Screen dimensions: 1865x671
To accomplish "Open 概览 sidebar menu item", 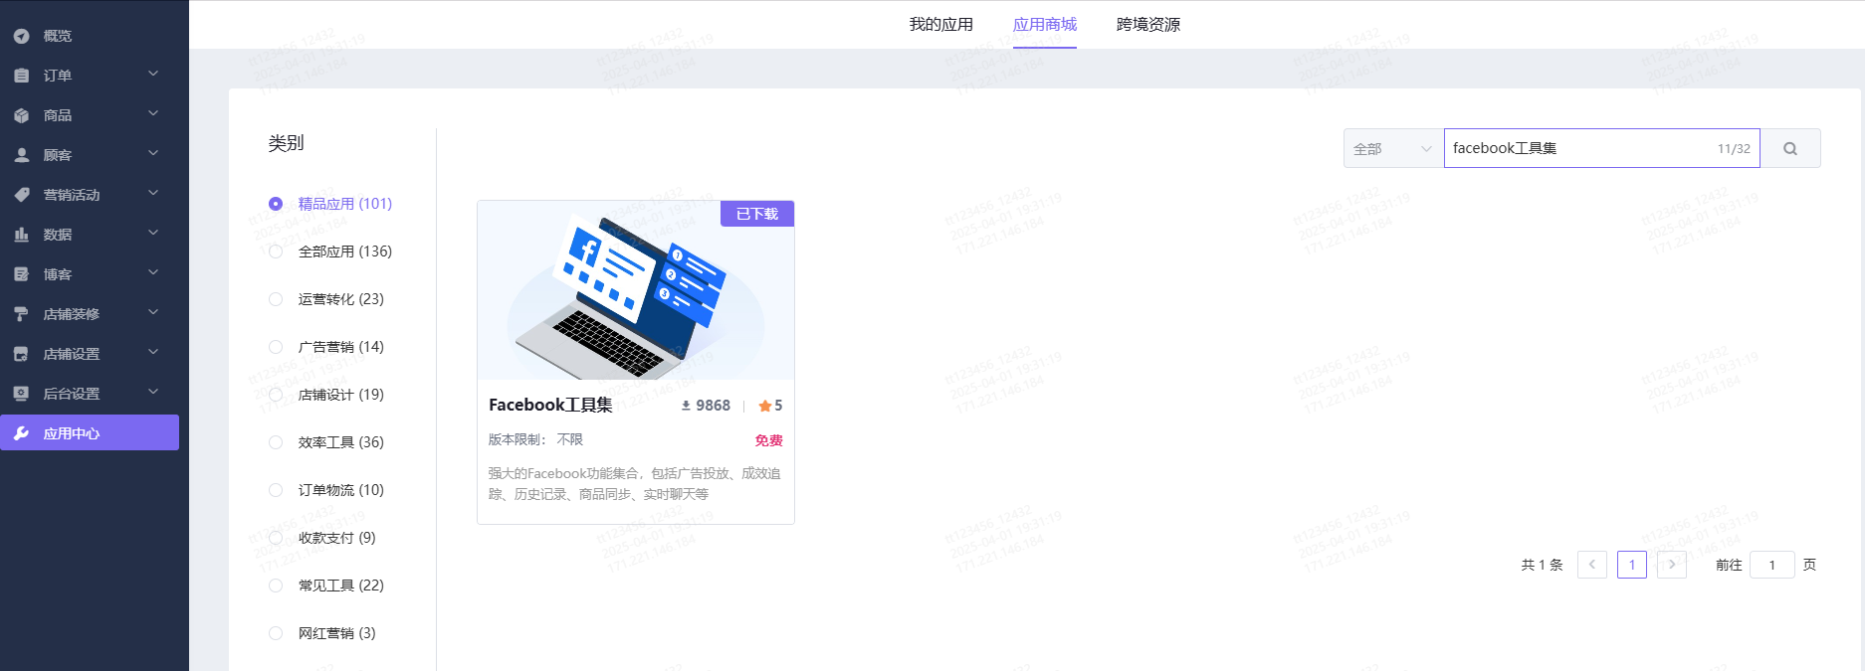I will pos(90,36).
